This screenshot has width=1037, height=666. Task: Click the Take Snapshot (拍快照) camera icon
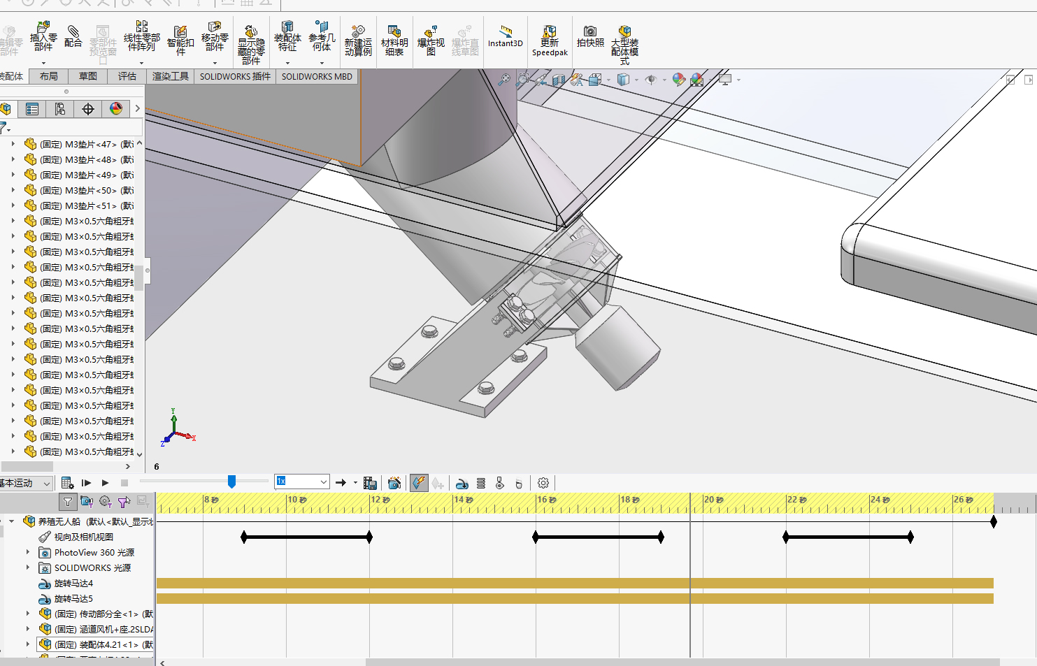[590, 36]
